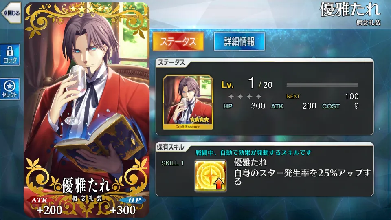Tap the large card artwork illustration
391x220 pixels.
tap(86, 110)
